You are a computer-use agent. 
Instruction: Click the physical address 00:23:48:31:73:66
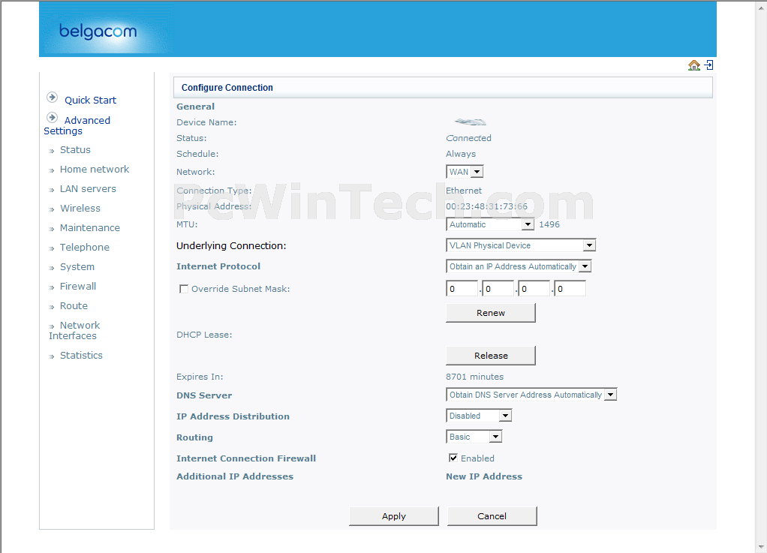tap(487, 206)
